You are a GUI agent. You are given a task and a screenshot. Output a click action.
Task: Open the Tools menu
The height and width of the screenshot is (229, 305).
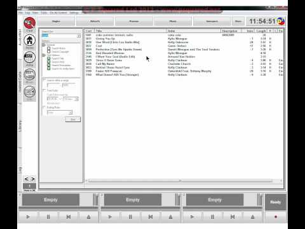(x=44, y=13)
